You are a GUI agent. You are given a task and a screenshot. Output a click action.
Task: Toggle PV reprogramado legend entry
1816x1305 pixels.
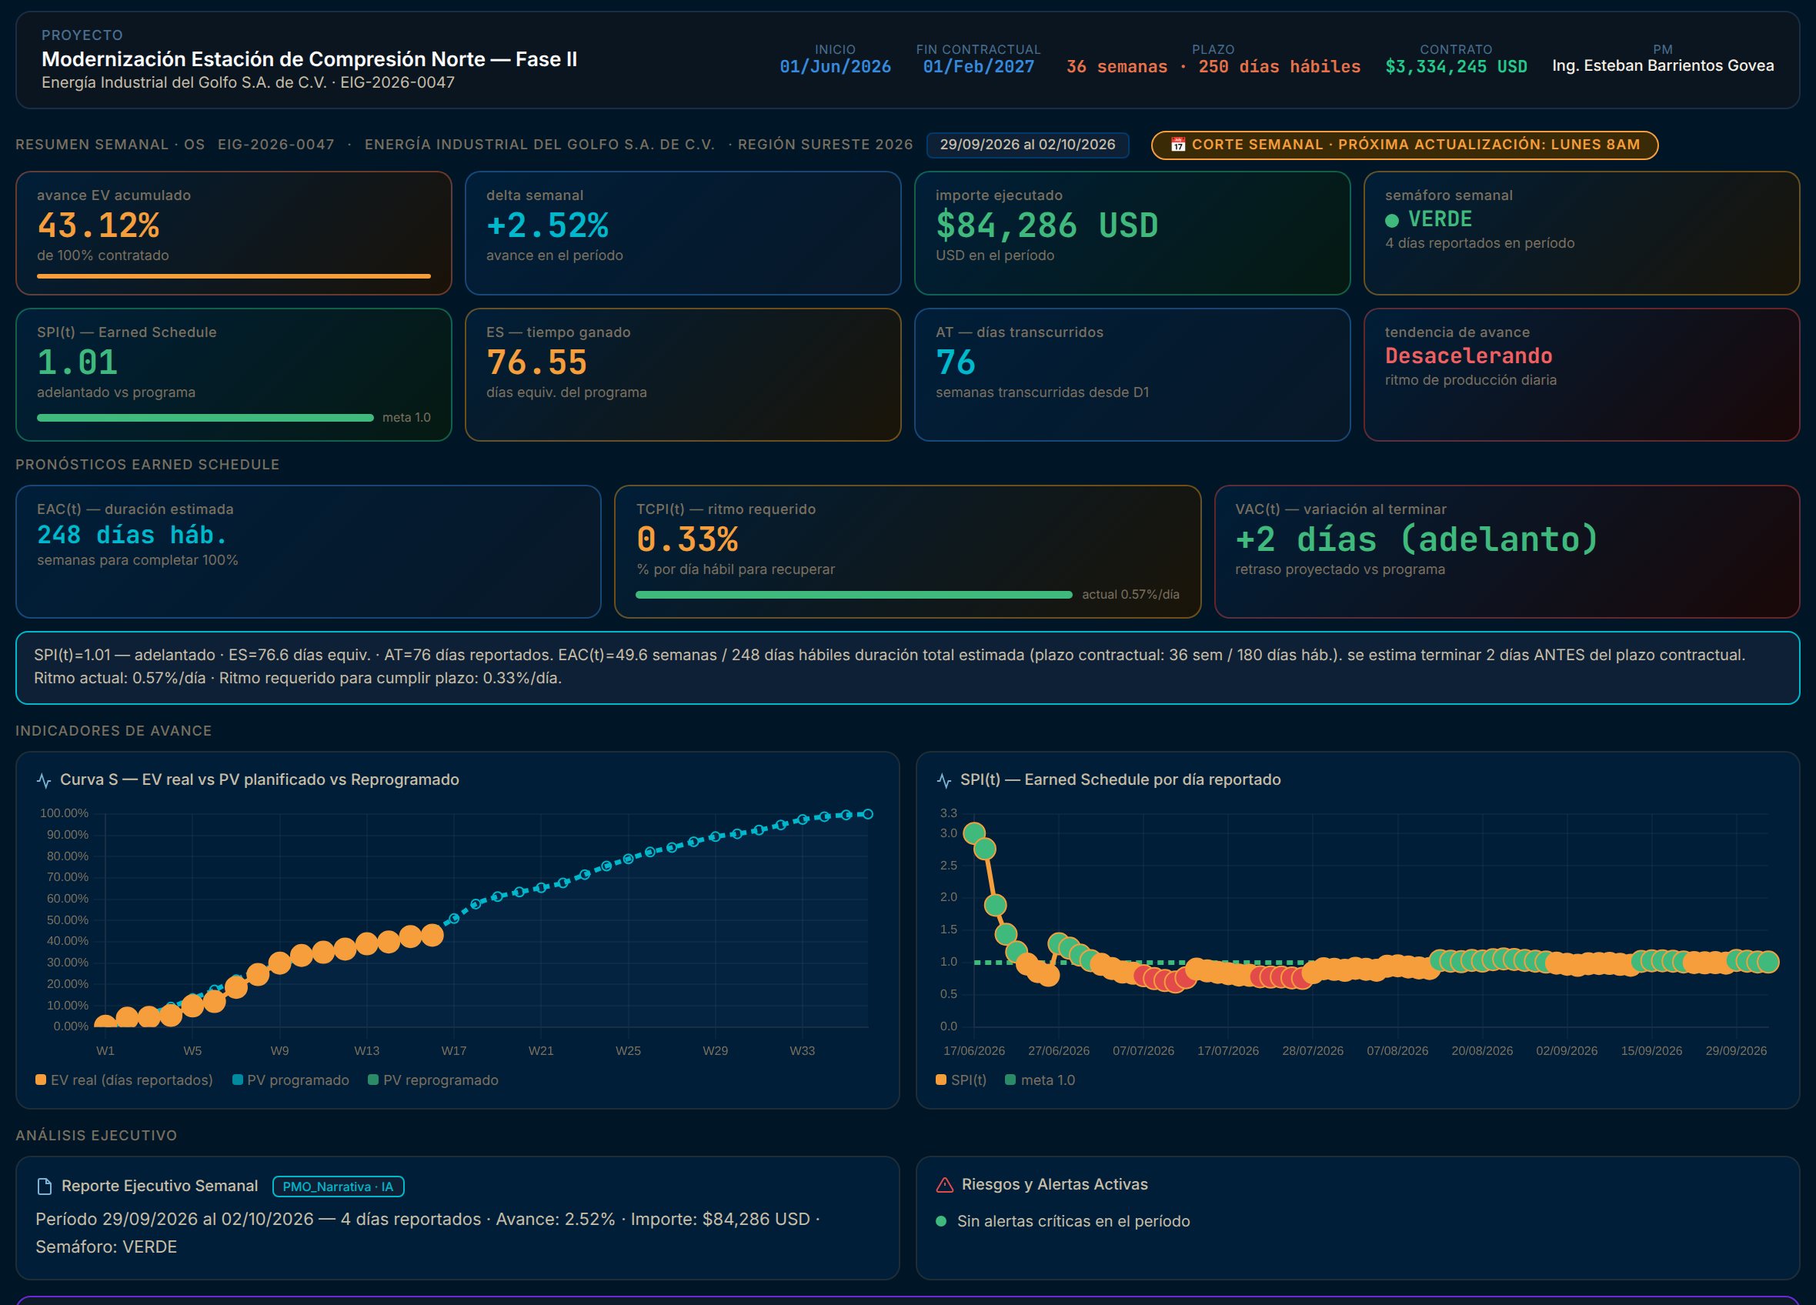[x=433, y=1080]
